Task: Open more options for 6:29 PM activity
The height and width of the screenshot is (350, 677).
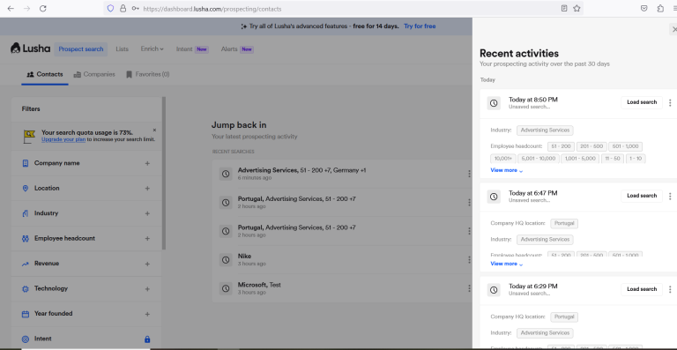Action: pos(670,289)
